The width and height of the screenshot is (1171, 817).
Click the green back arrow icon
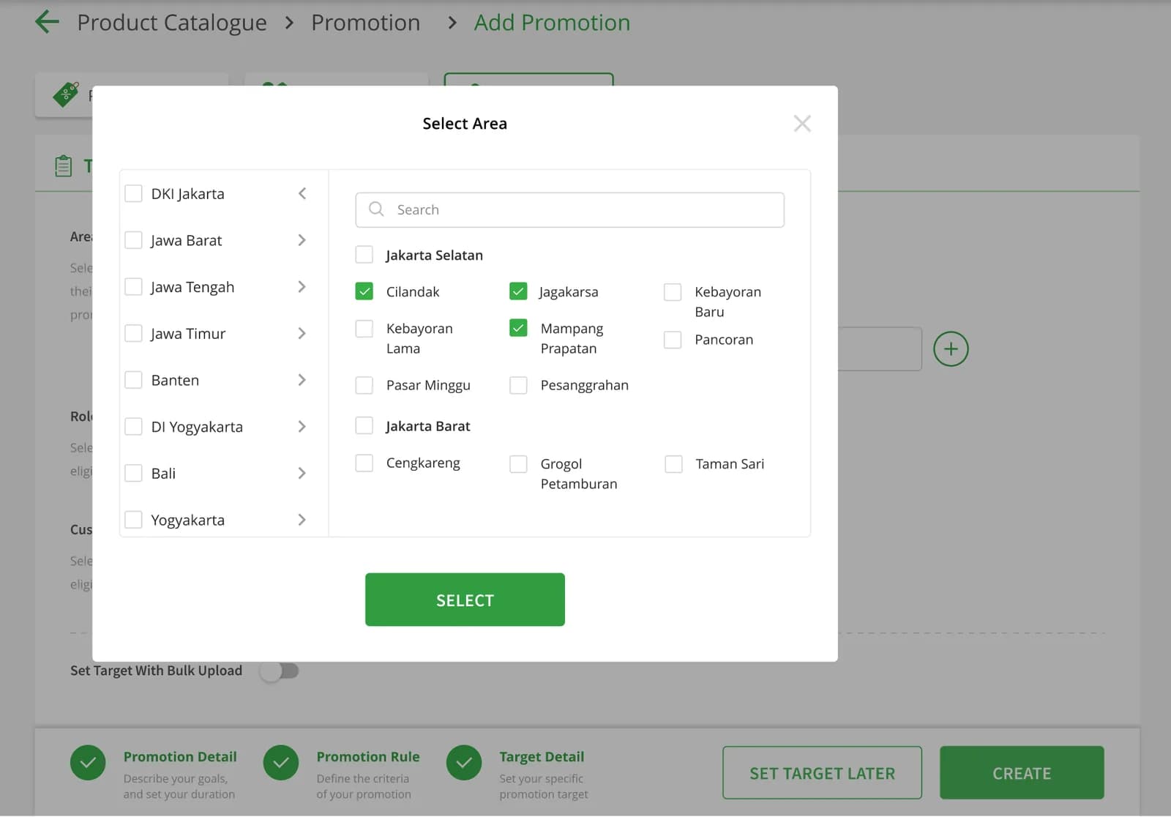coord(47,22)
